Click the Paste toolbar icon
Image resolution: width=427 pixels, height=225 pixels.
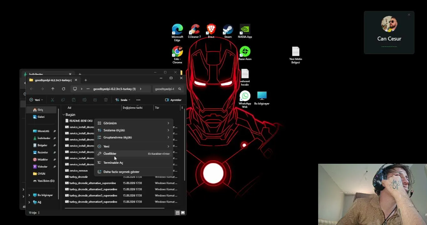[74, 100]
